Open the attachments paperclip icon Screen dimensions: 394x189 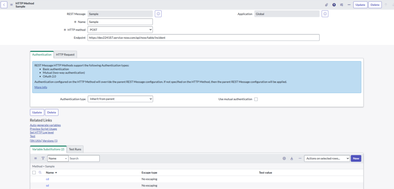click(327, 5)
